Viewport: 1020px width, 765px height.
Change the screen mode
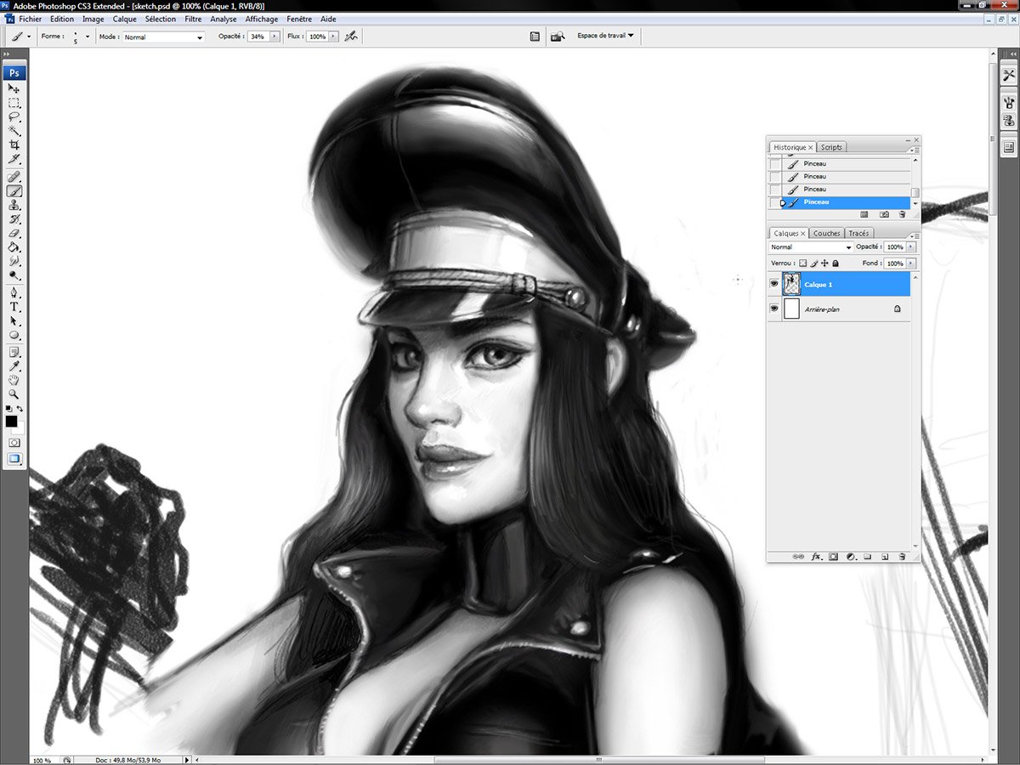coord(14,459)
